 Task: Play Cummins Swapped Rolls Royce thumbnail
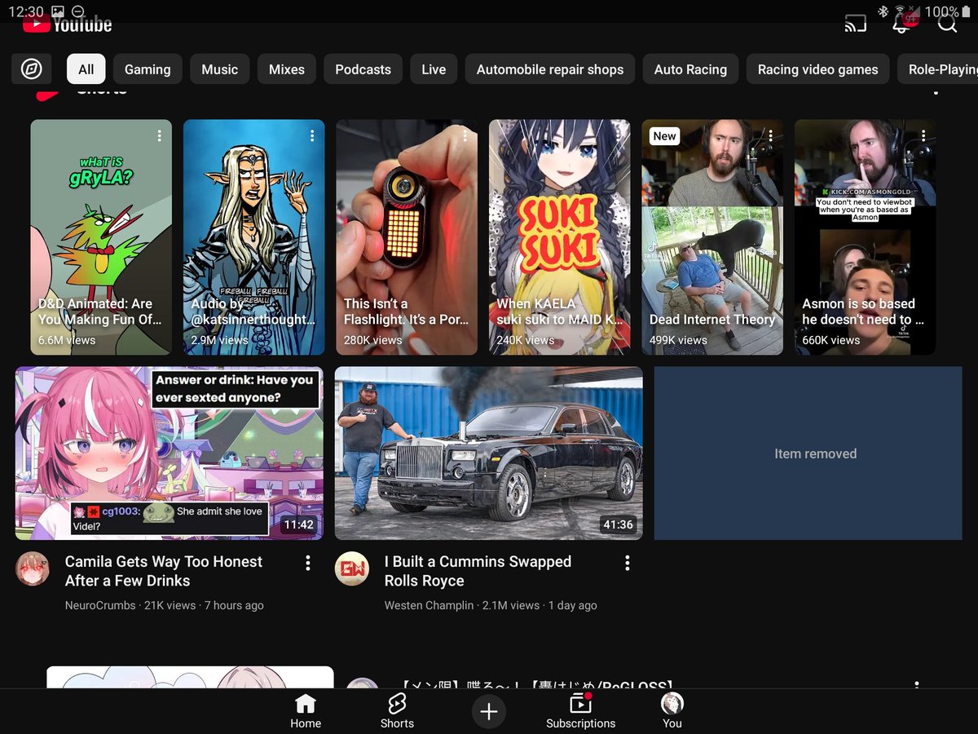[x=489, y=453]
